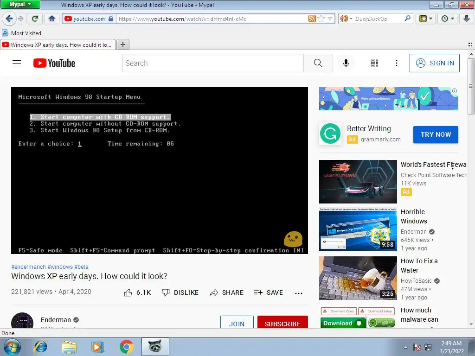This screenshot has height=356, width=475.
Task: Click the red SUBSCRIBE button
Action: point(282,323)
